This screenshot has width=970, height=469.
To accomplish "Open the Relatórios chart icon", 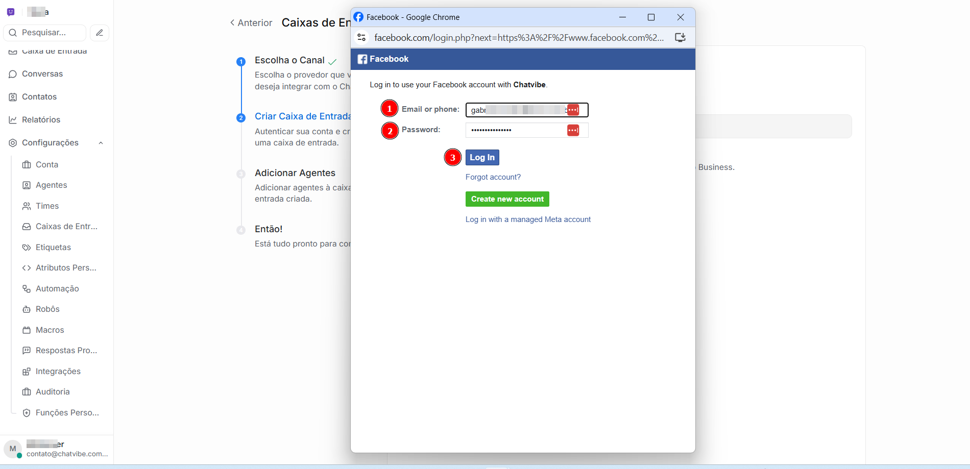I will tap(13, 120).
